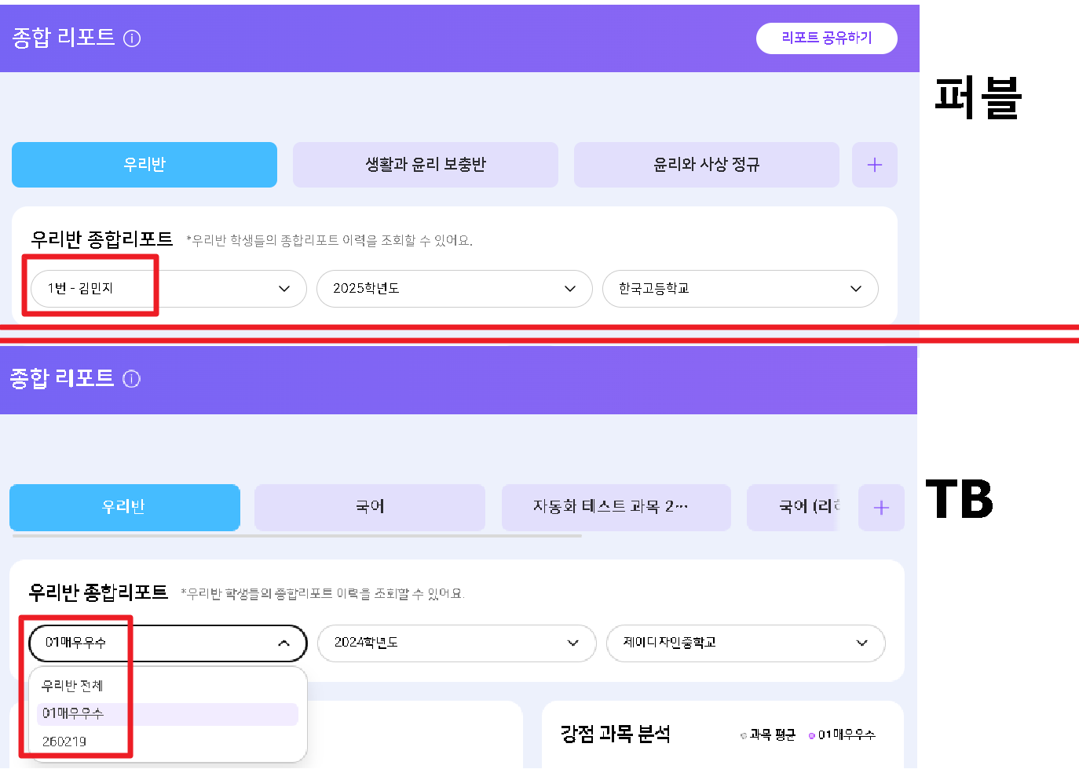Click the horizontal scrollbar under the subject tabs

(x=297, y=536)
